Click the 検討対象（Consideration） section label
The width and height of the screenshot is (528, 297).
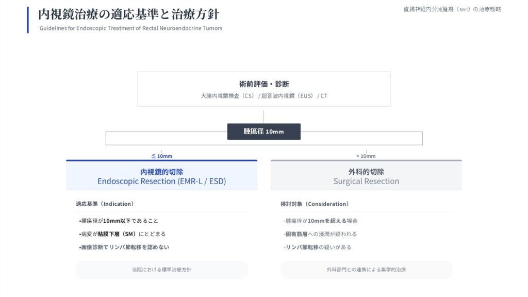315,204
